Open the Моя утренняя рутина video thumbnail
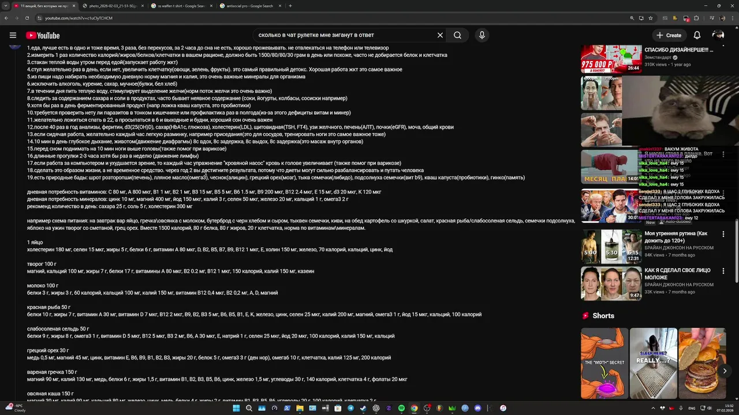Viewport: 739px width, 415px height. tap(611, 246)
